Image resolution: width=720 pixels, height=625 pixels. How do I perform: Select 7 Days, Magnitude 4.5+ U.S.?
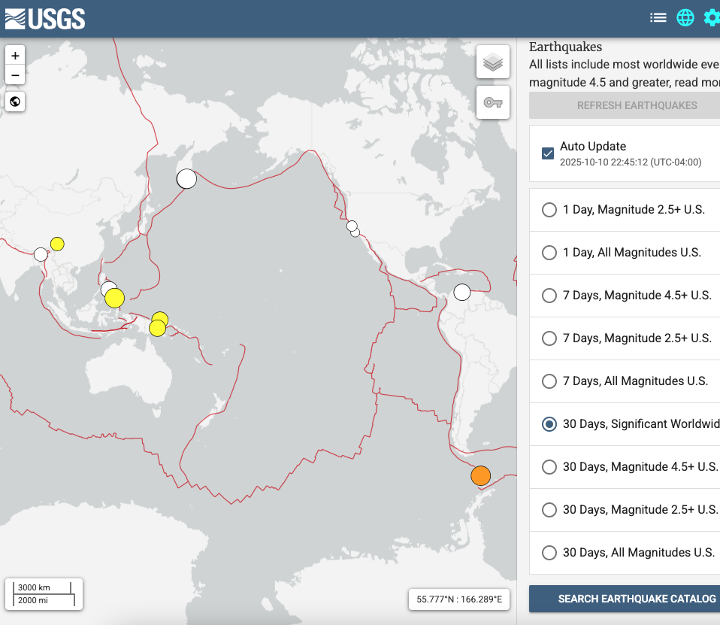click(x=549, y=296)
